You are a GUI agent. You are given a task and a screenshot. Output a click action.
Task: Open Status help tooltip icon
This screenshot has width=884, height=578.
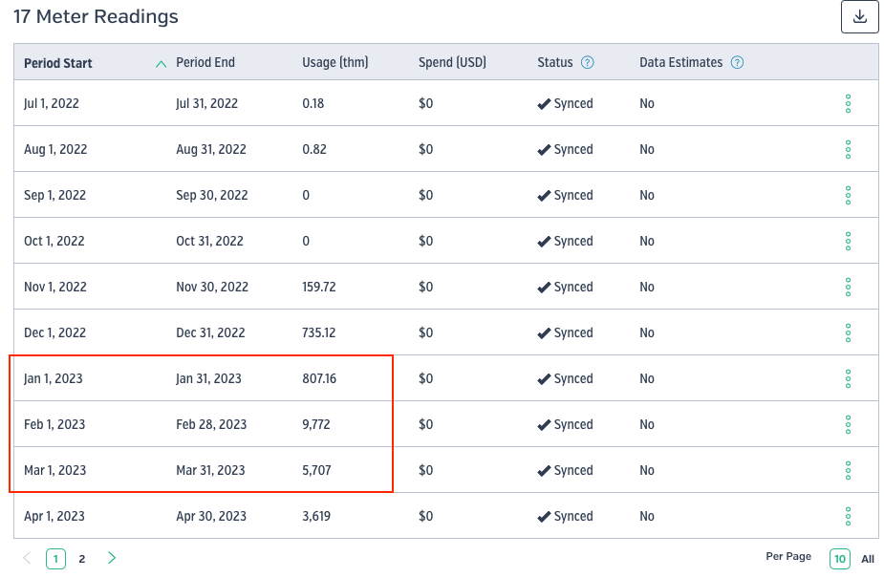click(587, 62)
